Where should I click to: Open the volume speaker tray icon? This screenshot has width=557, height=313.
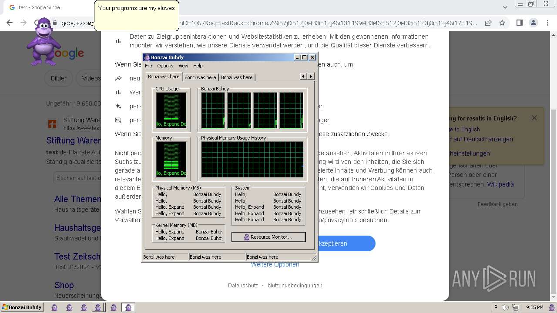pyautogui.click(x=505, y=307)
